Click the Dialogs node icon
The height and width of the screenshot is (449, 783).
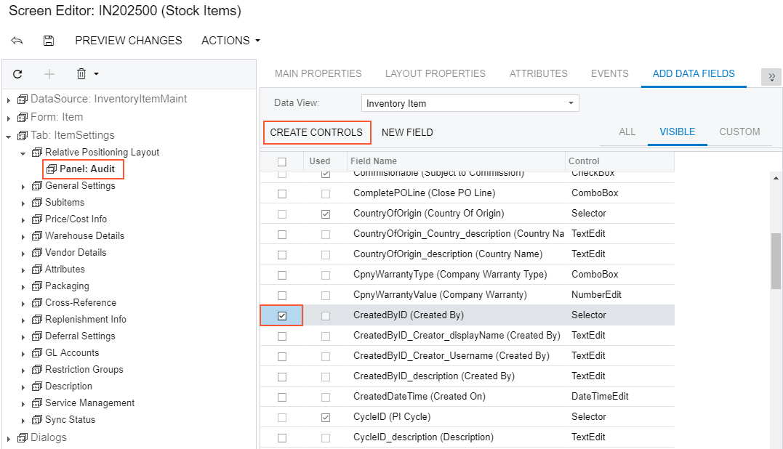pos(23,437)
